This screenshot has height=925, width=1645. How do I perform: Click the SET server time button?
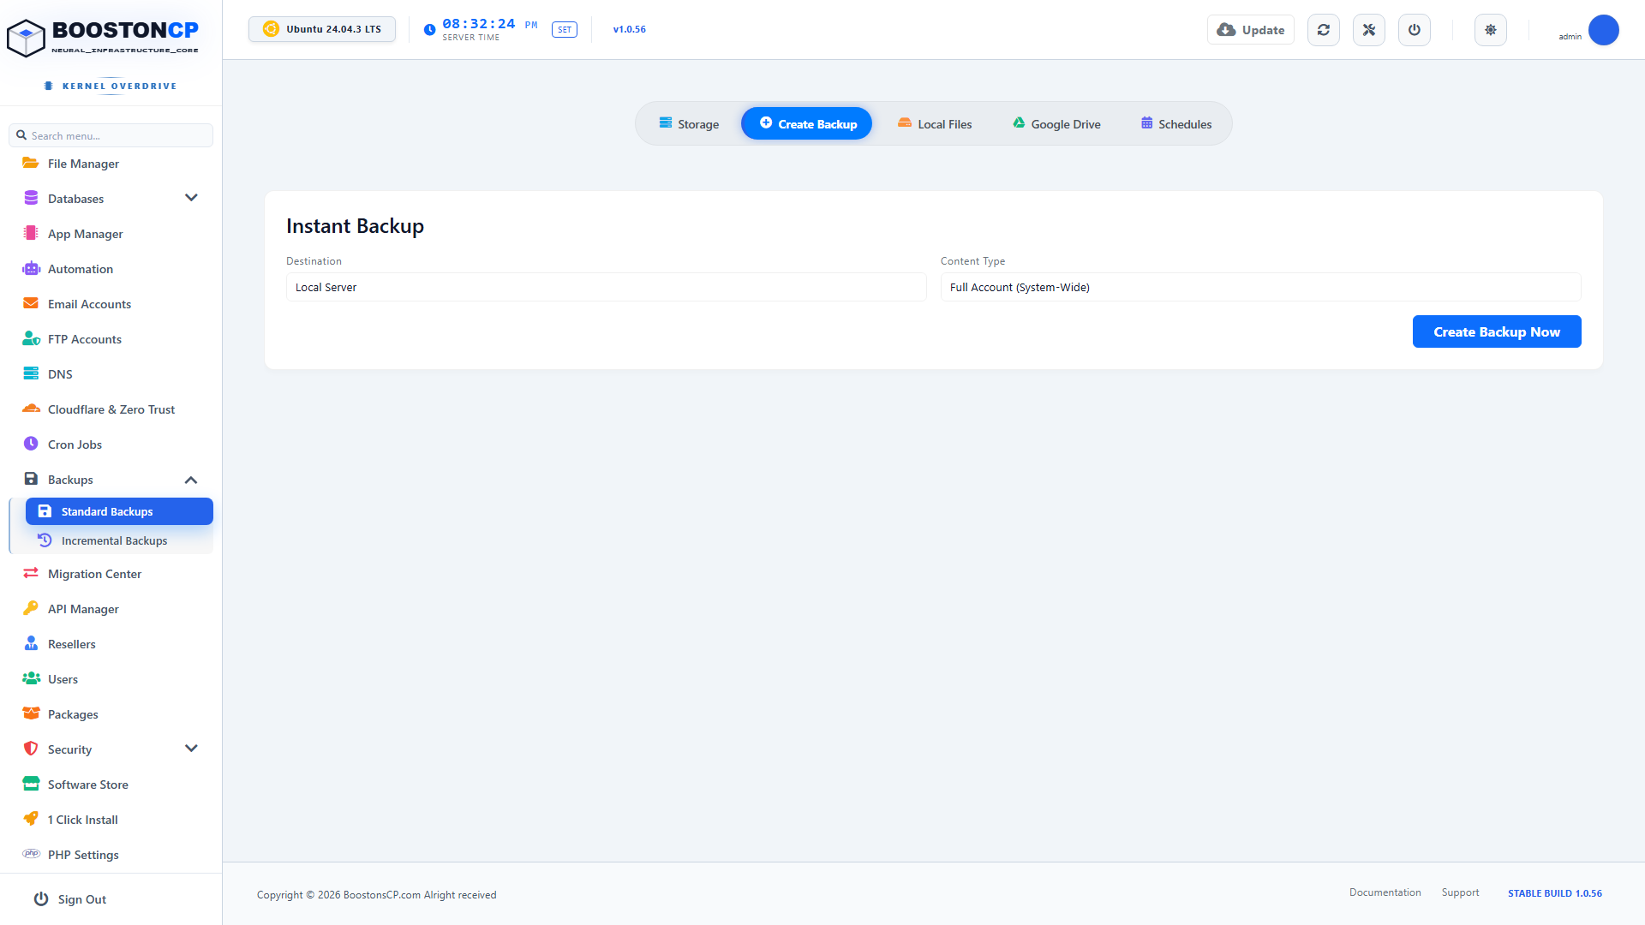point(565,30)
